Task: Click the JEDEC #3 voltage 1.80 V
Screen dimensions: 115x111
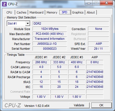Action: 77,97
